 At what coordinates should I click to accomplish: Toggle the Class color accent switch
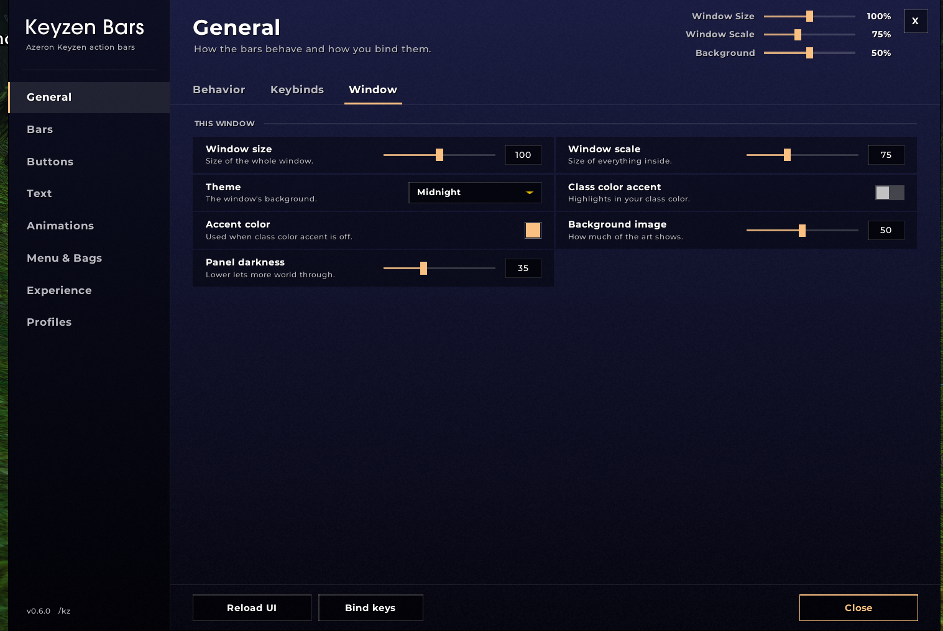click(890, 193)
